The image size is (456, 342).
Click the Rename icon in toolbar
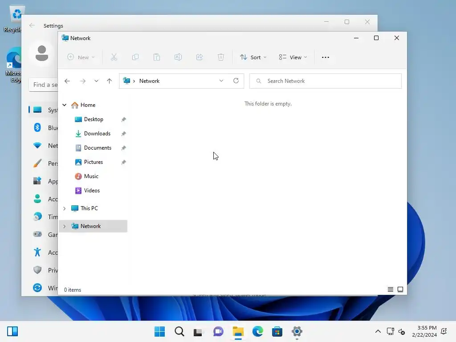click(x=178, y=57)
